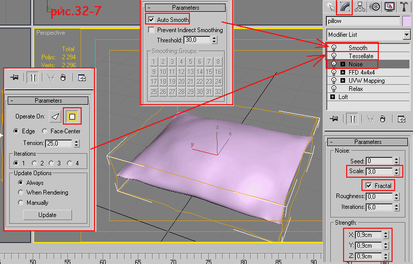Image resolution: width=413 pixels, height=264 pixels.
Task: Click the pink object color swatch
Action: tap(406, 21)
